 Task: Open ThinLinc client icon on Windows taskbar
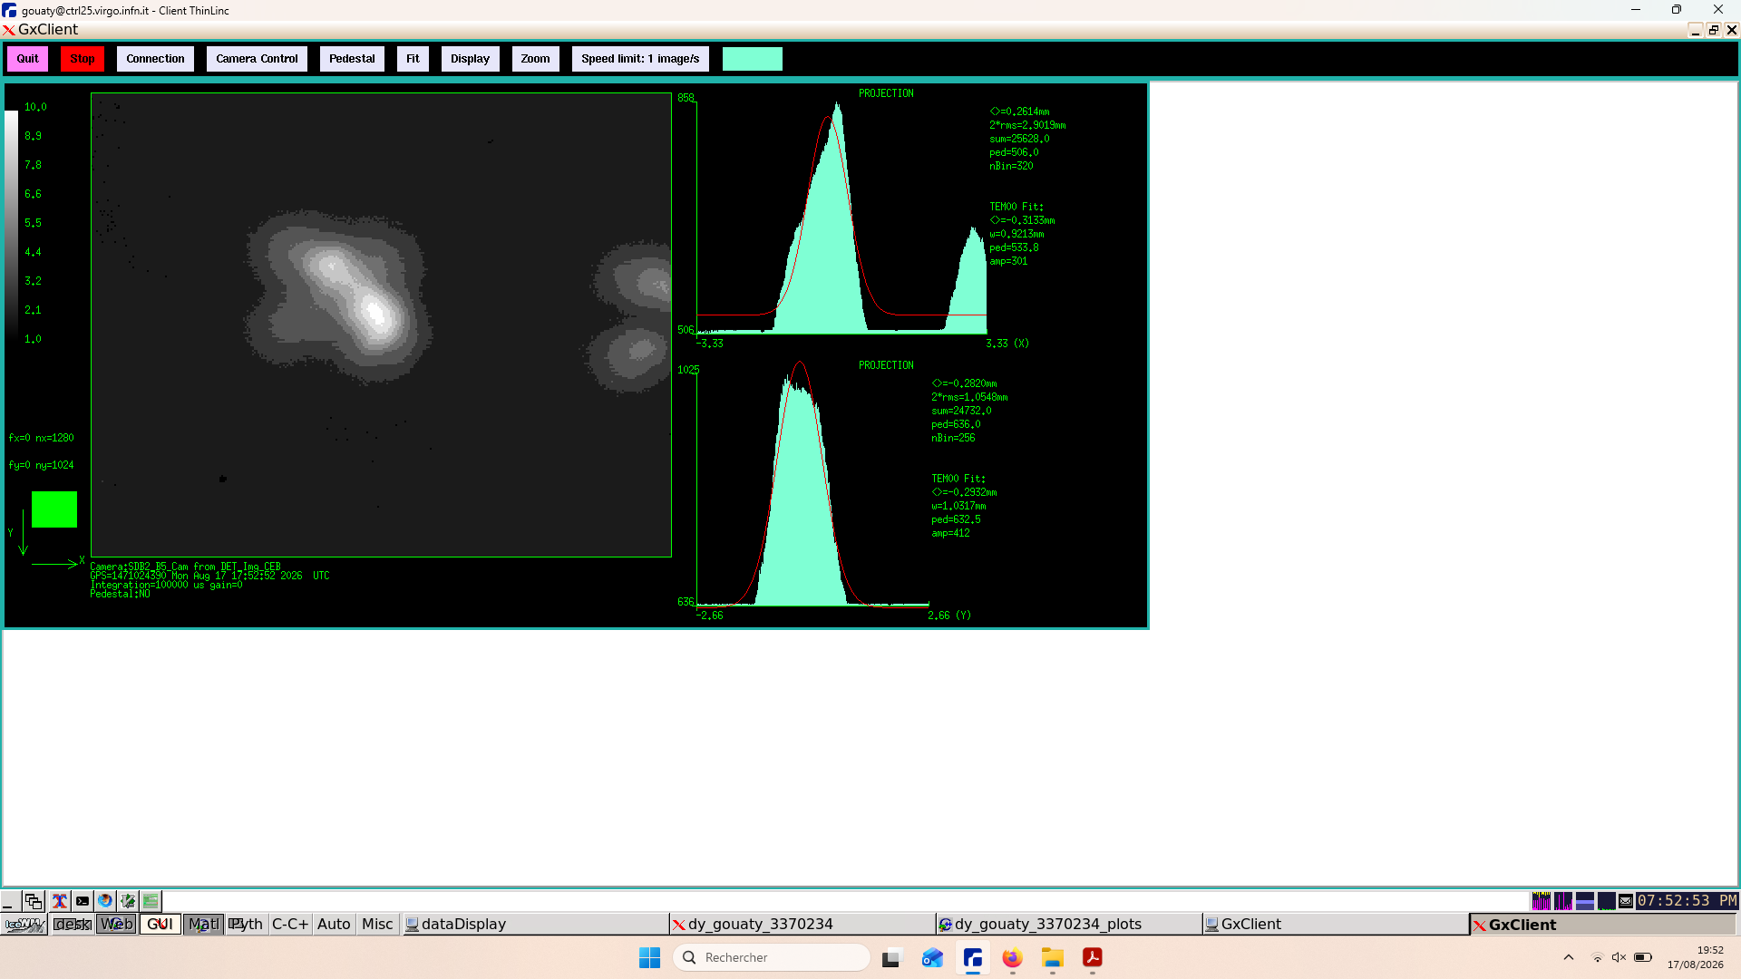[973, 957]
